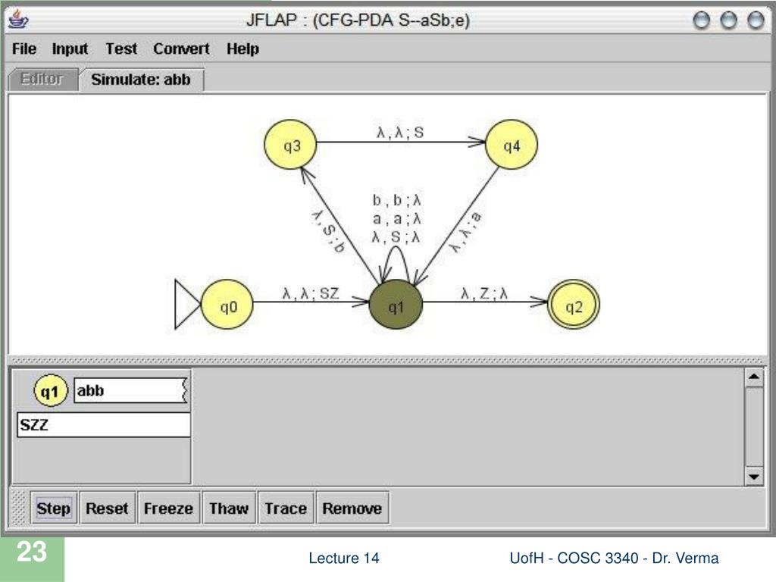Click the Trace button
Screen dimensions: 776x582
tap(286, 508)
